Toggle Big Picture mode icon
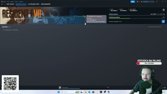 tap(157, 2)
